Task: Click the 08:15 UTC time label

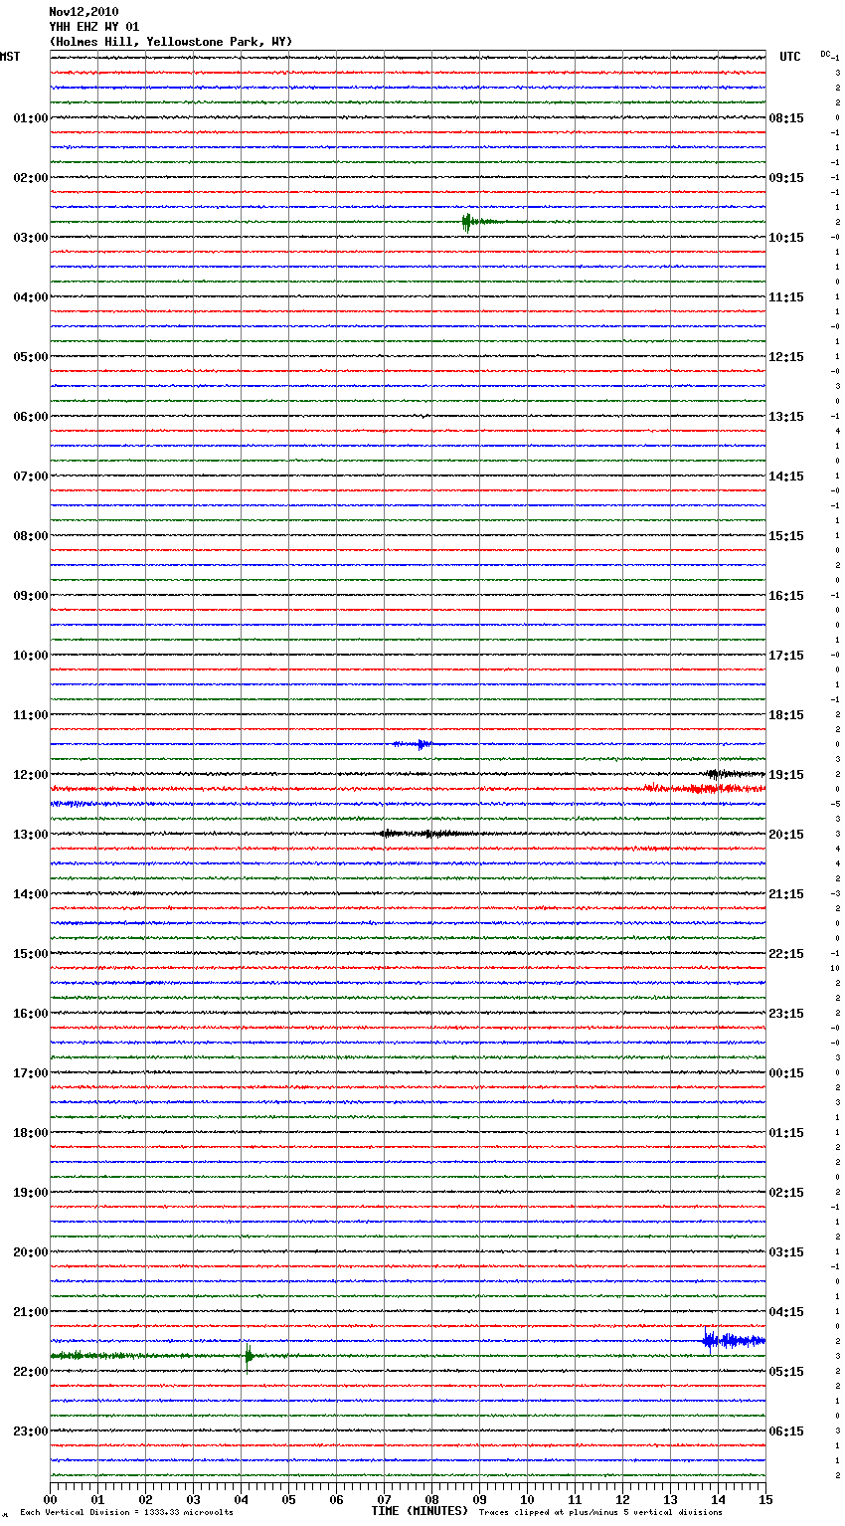Action: pyautogui.click(x=786, y=118)
